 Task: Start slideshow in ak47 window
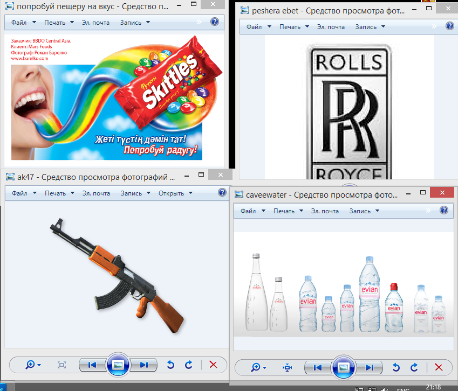[118, 365]
